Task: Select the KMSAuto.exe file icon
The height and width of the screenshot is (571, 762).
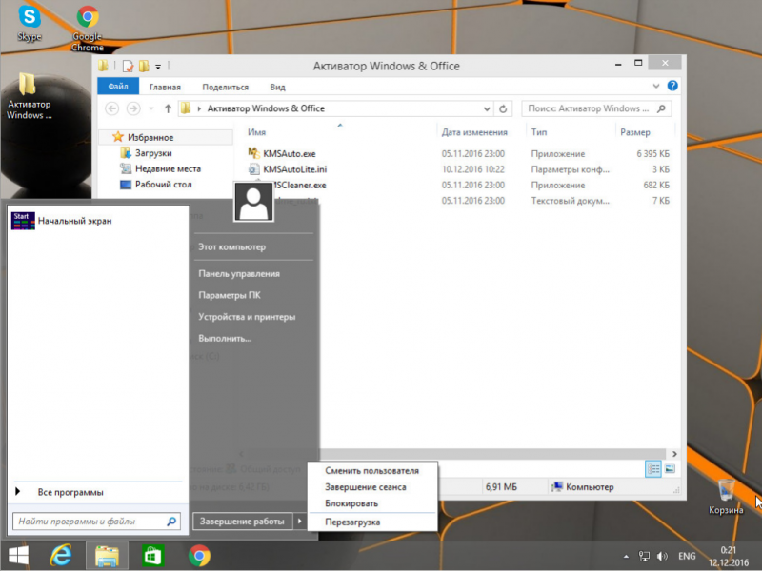Action: pyautogui.click(x=253, y=153)
